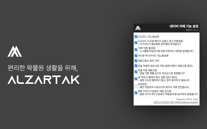Toggle 원본 이미지 다운로드 버튼 간소화 checkbox
Viewport: 207px width, 129px height.
pos(136,93)
